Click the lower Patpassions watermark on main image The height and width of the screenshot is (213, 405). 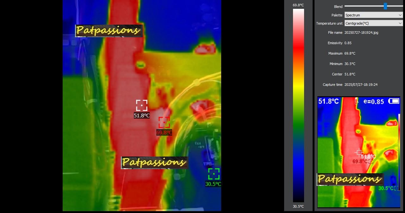tap(154, 163)
